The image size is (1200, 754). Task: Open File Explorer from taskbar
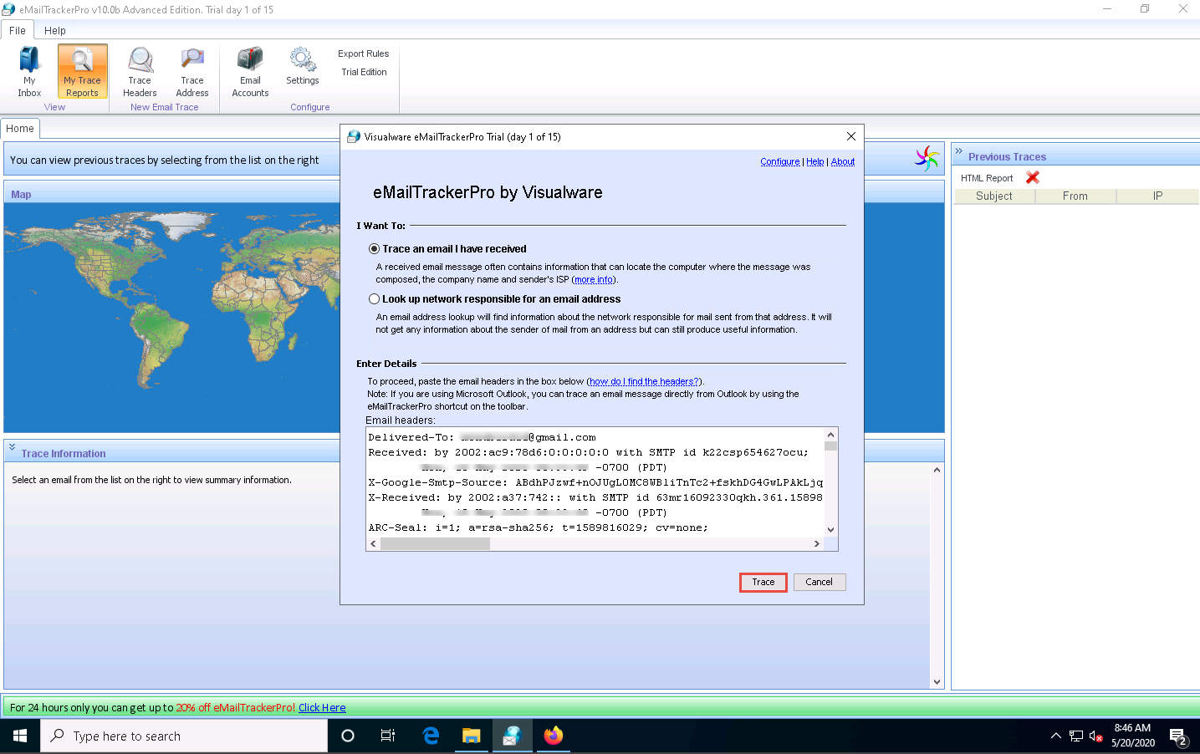[472, 736]
